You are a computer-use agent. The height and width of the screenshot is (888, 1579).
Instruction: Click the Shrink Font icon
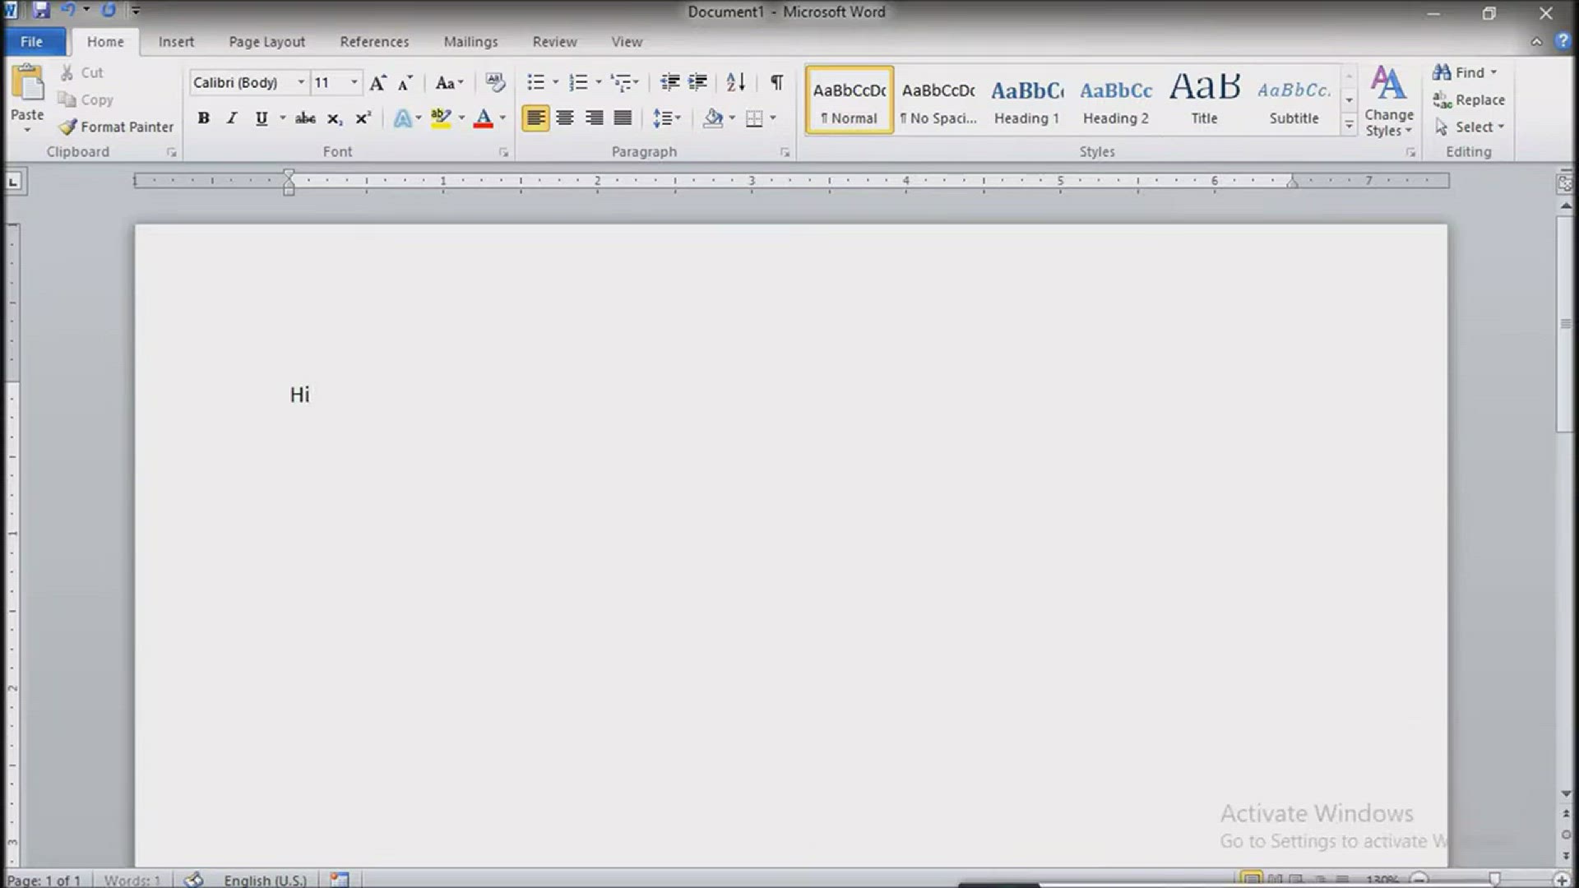click(405, 82)
